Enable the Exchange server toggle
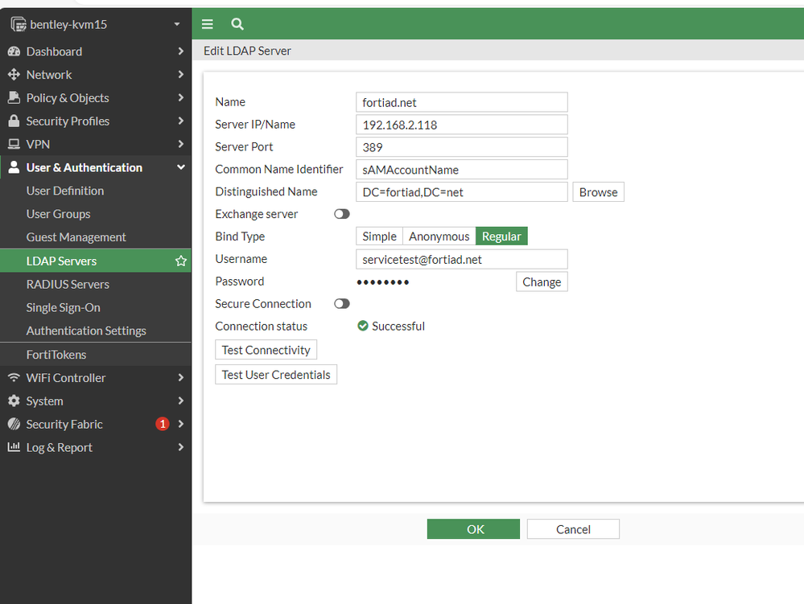804x604 pixels. [342, 214]
